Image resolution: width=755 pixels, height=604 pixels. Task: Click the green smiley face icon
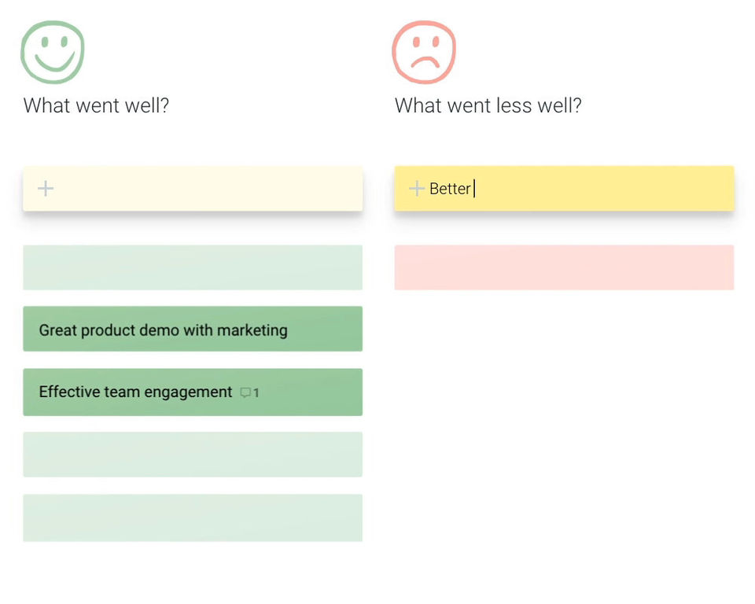(x=52, y=52)
